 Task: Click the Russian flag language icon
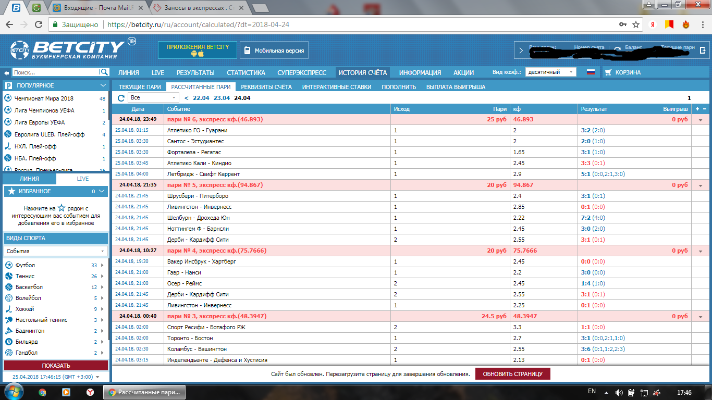[x=591, y=72]
